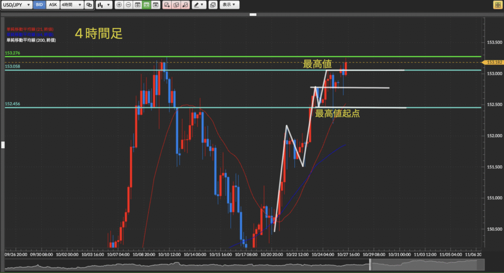The image size is (504, 273).
Task: Open the USD/JPY currency pair dropdown
Action: (x=17, y=4)
